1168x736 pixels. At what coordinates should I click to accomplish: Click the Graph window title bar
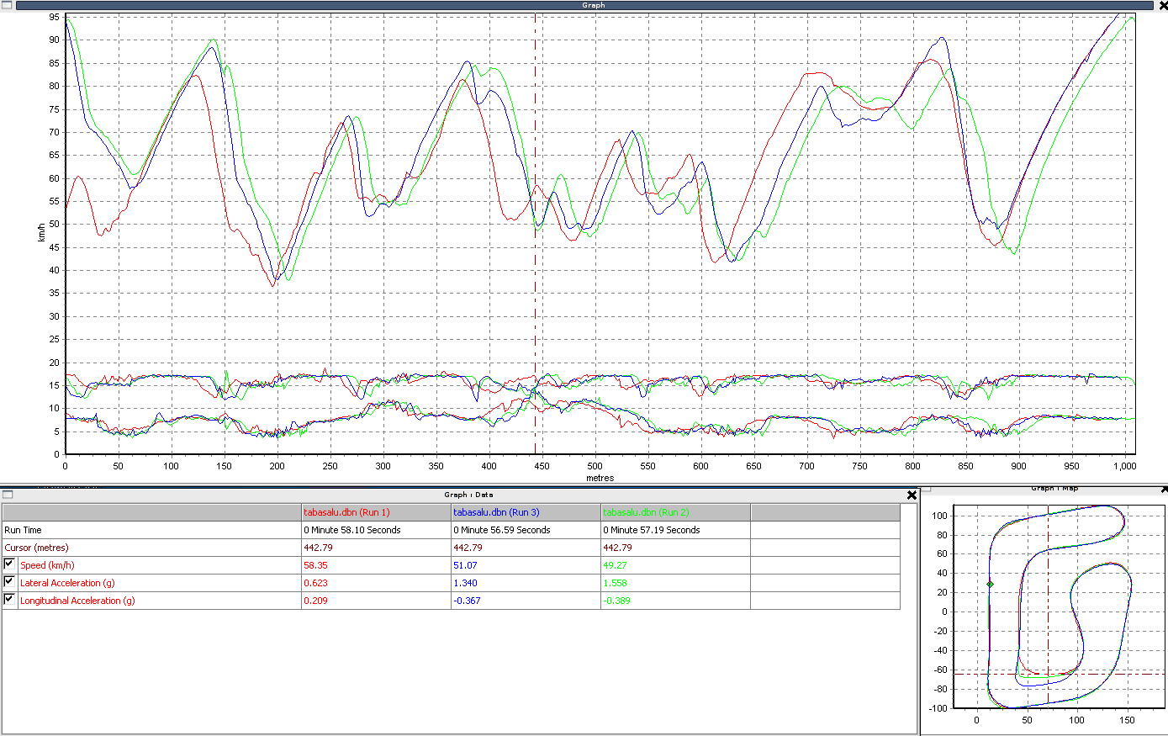coord(586,5)
